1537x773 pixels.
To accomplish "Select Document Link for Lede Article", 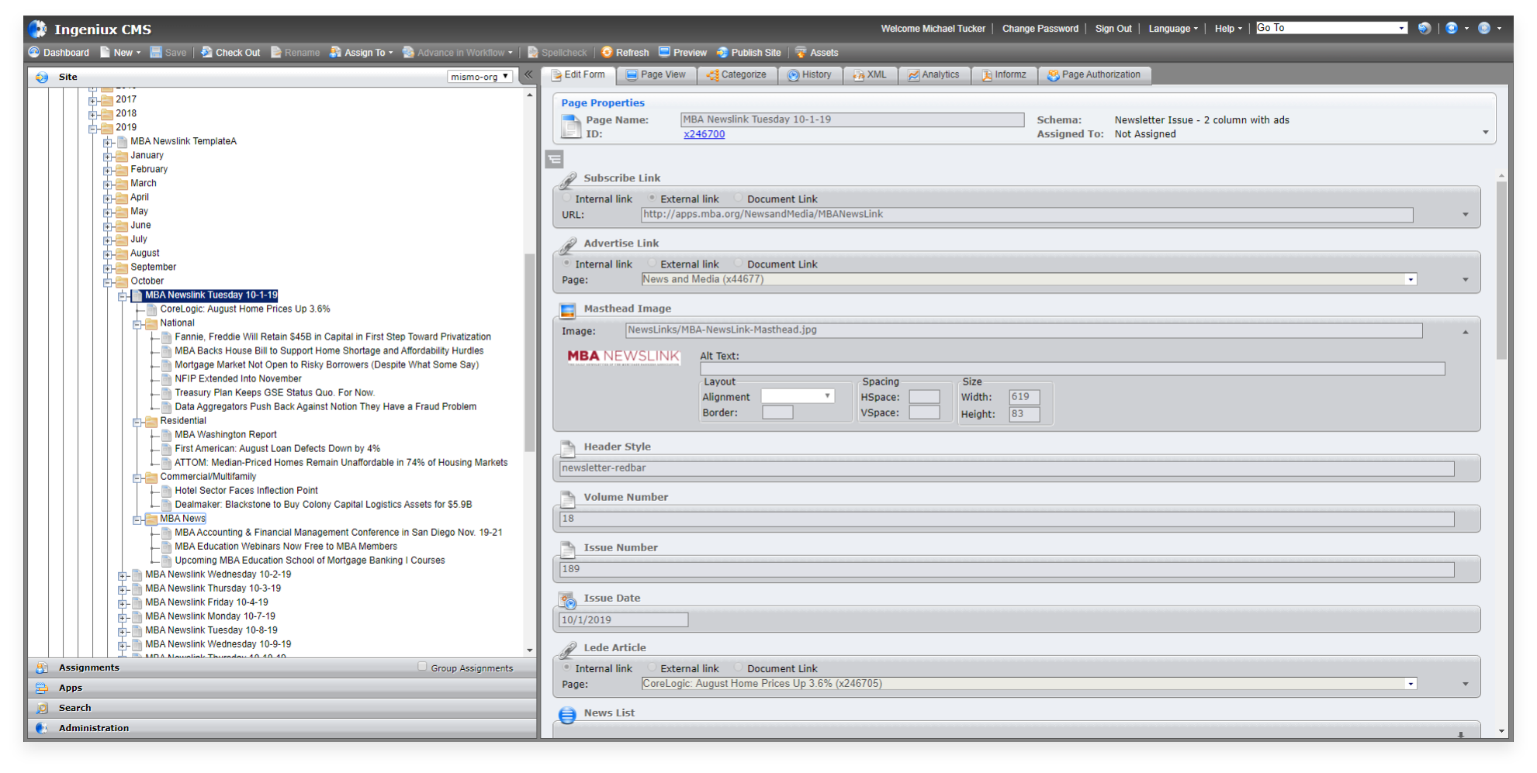I will (739, 667).
